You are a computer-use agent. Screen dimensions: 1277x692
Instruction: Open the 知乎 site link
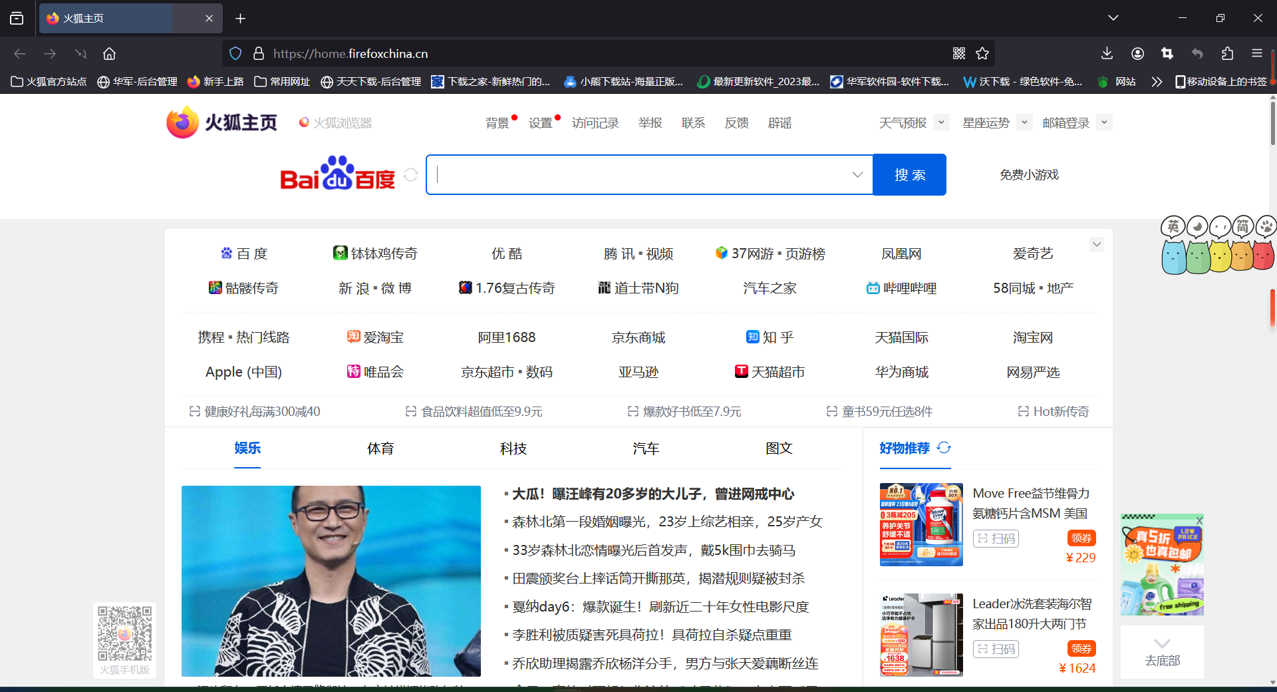(770, 337)
